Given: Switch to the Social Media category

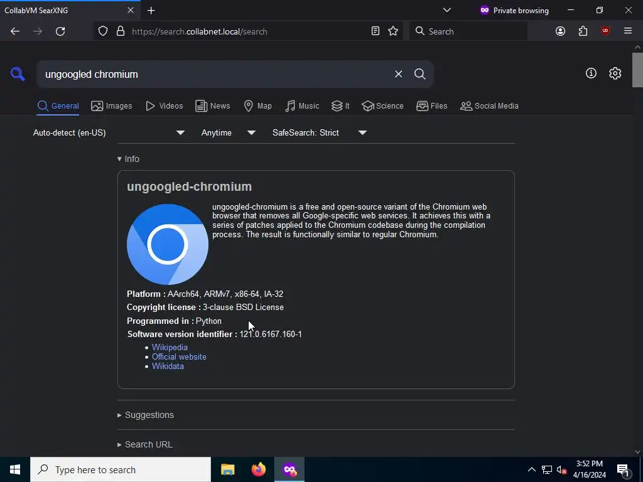Looking at the screenshot, I should click(x=489, y=105).
